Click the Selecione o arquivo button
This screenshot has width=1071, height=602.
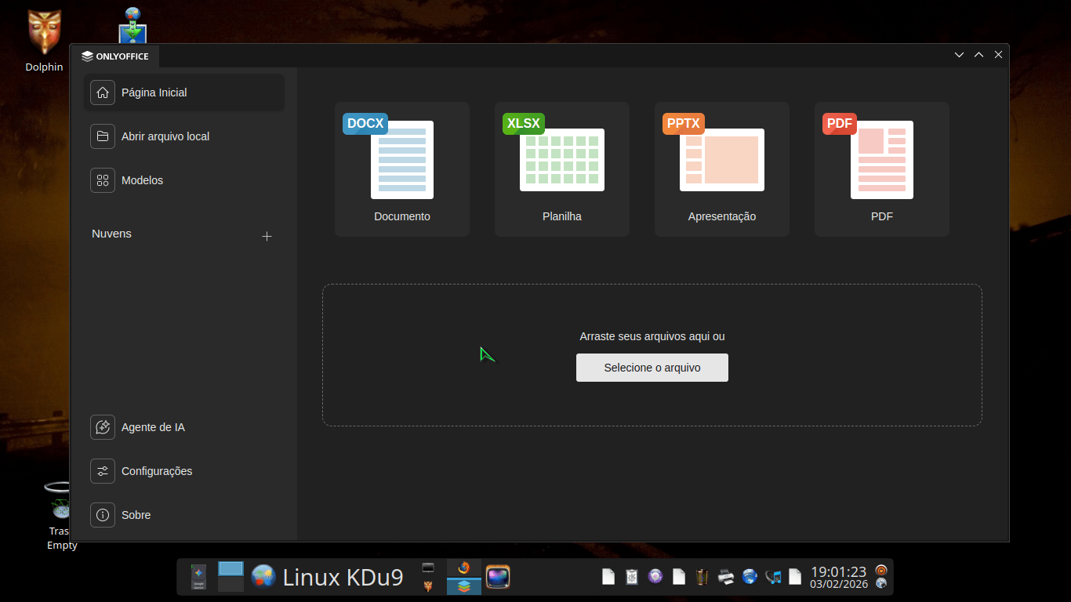[x=652, y=368]
